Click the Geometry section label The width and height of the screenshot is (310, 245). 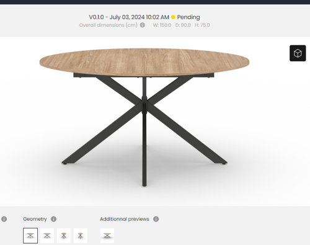click(x=35, y=219)
